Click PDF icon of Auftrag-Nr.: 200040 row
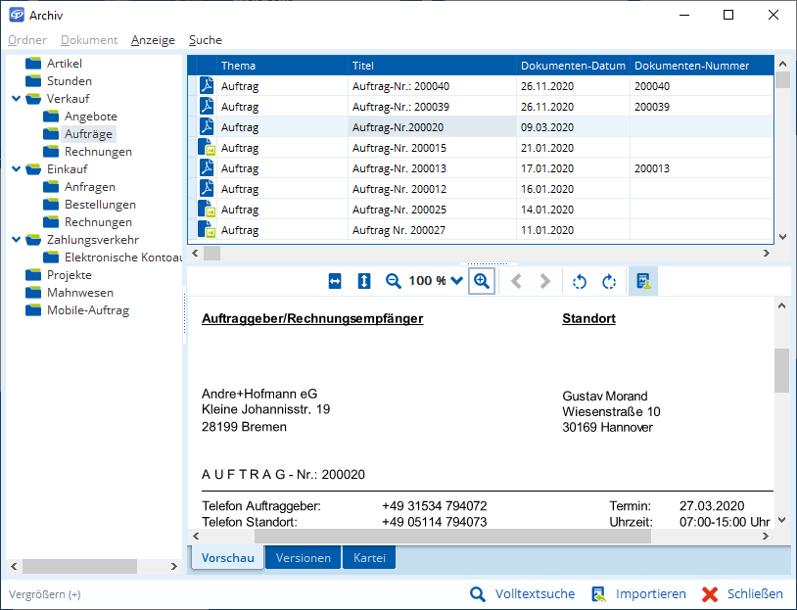The image size is (797, 610). [x=207, y=86]
